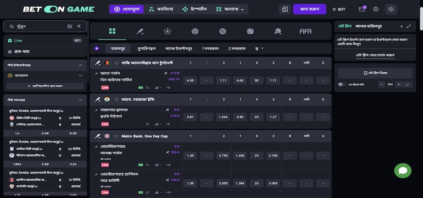
Task: Collapse the শীর্ষ টুর্নামেন্টসমূহ section
Action: [x=80, y=65]
